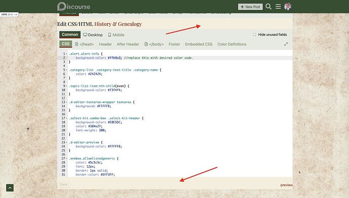Switch to the Common tab
The width and height of the screenshot is (349, 198).
tap(70, 35)
